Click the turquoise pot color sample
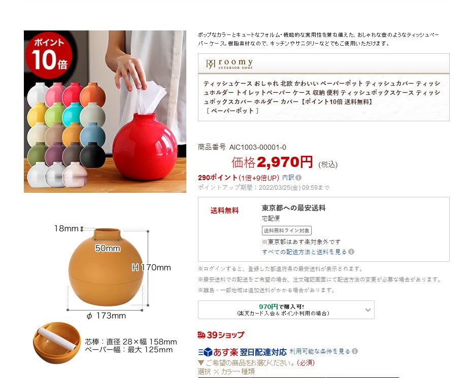 73,115
